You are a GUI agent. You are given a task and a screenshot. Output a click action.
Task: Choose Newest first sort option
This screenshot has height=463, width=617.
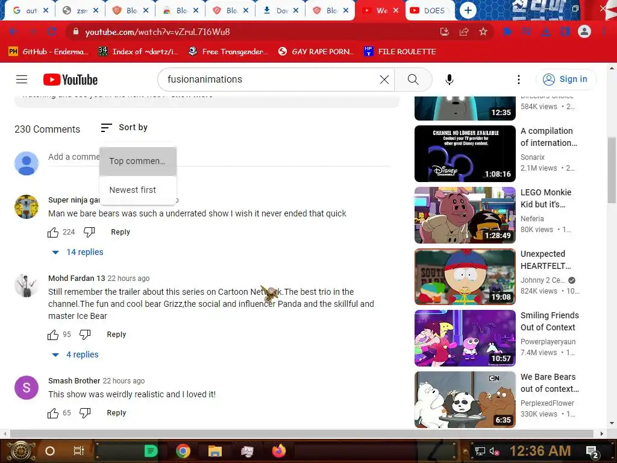[x=138, y=190]
